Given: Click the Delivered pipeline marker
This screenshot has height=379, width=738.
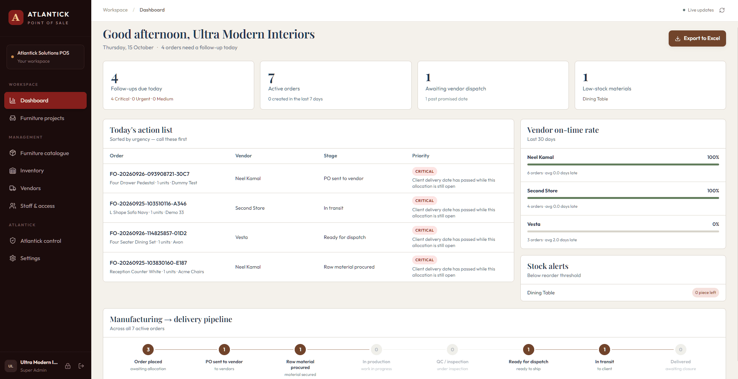Looking at the screenshot, I should [x=681, y=349].
